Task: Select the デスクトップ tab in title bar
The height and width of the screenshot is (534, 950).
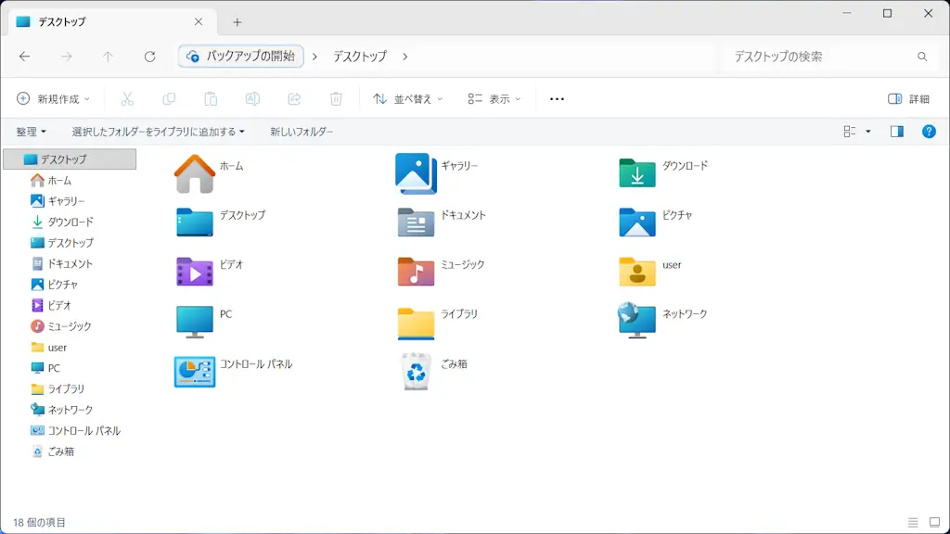Action: click(102, 21)
